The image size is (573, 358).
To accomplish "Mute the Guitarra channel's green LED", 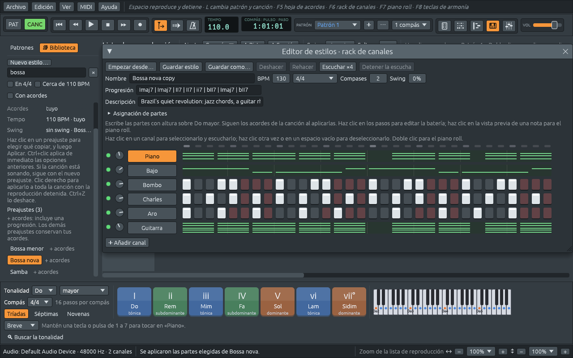I will [x=108, y=227].
